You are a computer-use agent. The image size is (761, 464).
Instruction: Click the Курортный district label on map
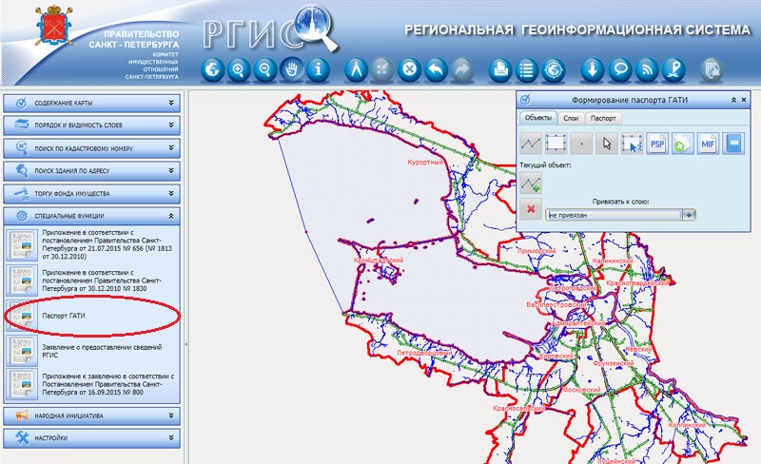click(x=425, y=162)
